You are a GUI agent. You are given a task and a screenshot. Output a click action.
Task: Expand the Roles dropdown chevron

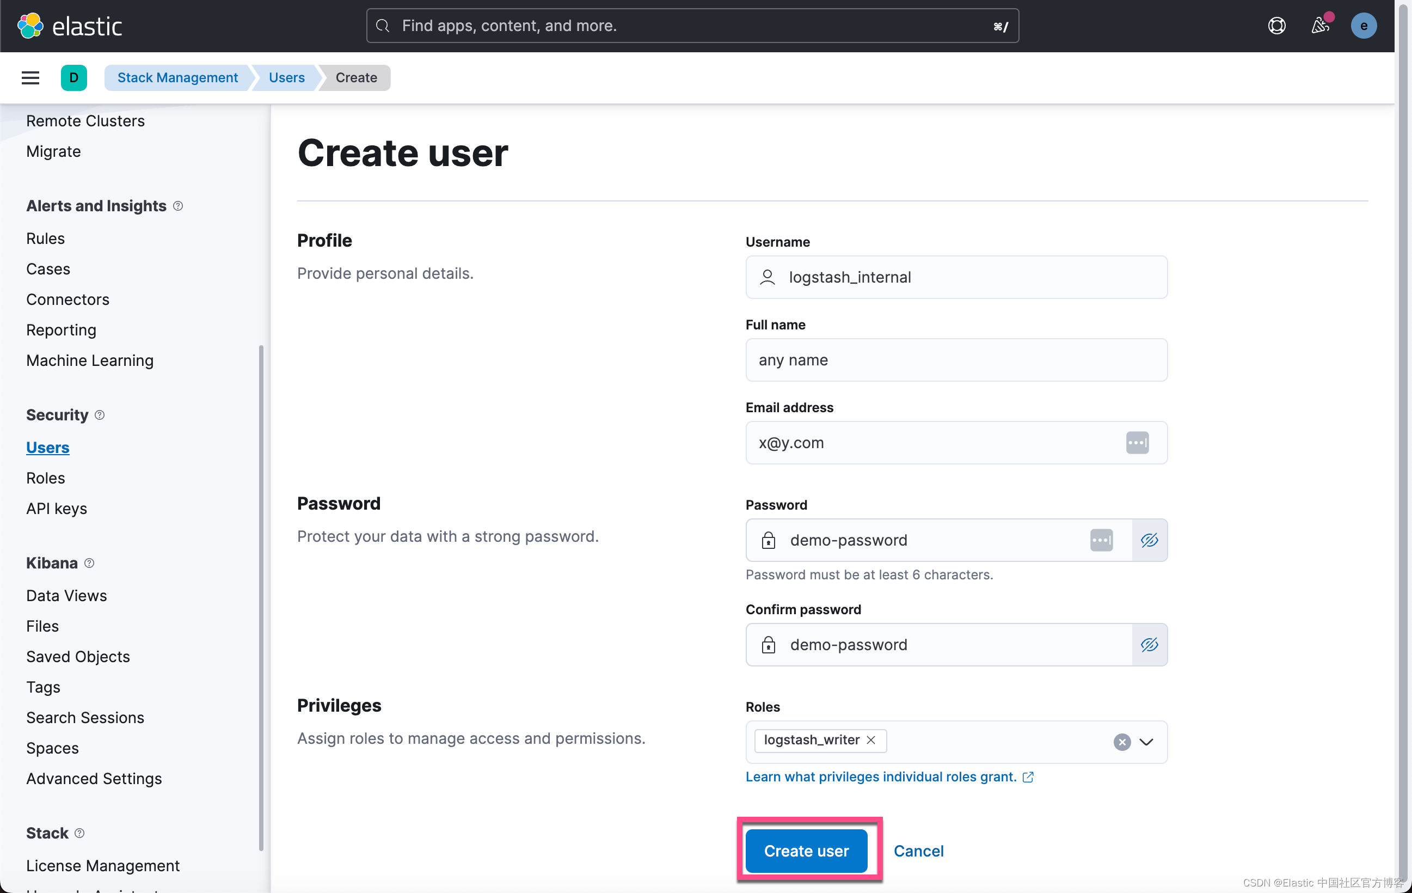click(x=1146, y=742)
